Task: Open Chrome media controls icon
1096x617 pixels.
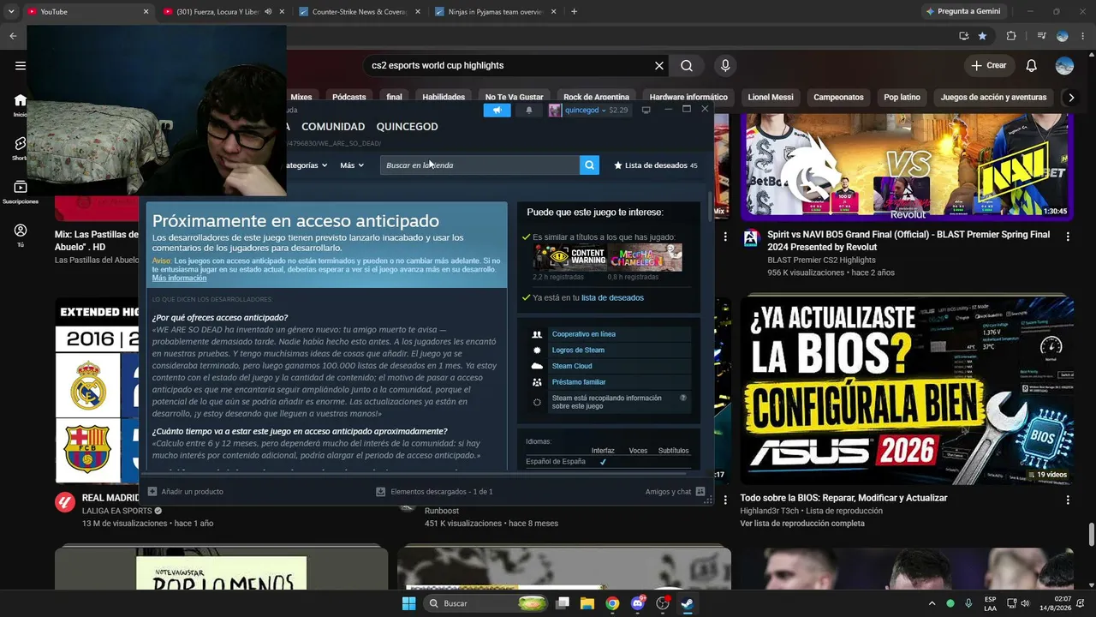Action: [x=1041, y=36]
